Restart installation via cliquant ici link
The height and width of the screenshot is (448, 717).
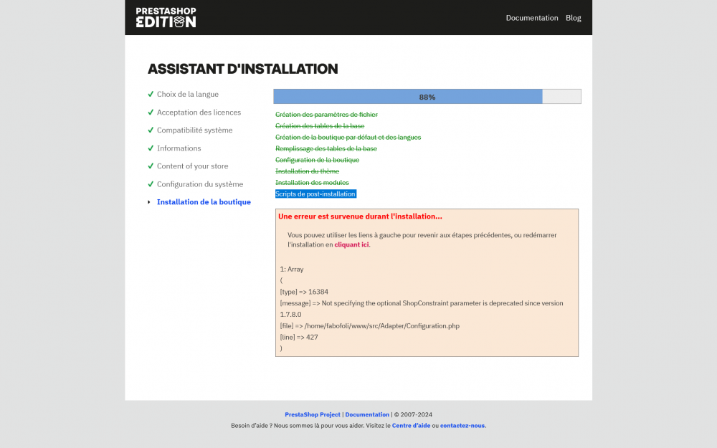tap(351, 244)
